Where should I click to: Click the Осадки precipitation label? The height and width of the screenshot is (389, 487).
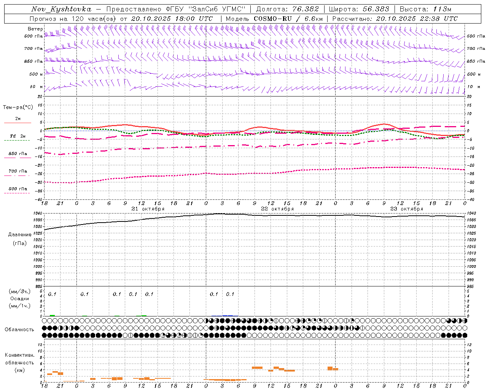tap(20, 299)
